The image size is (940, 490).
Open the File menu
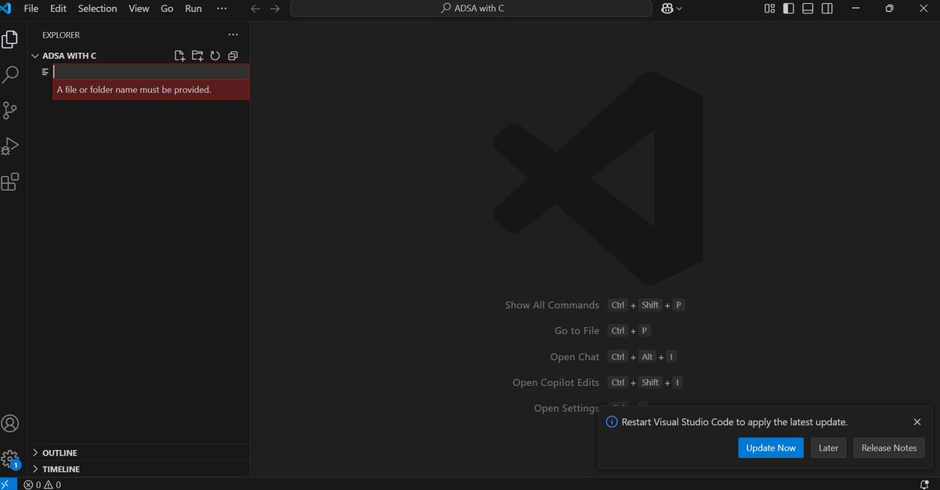pyautogui.click(x=31, y=9)
